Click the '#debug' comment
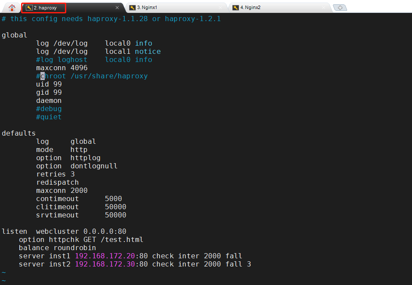 point(49,109)
